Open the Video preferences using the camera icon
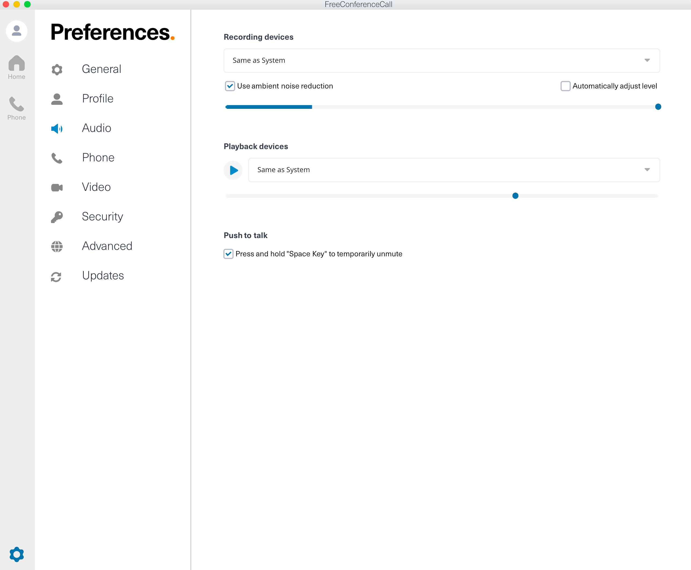The image size is (691, 570). (57, 187)
